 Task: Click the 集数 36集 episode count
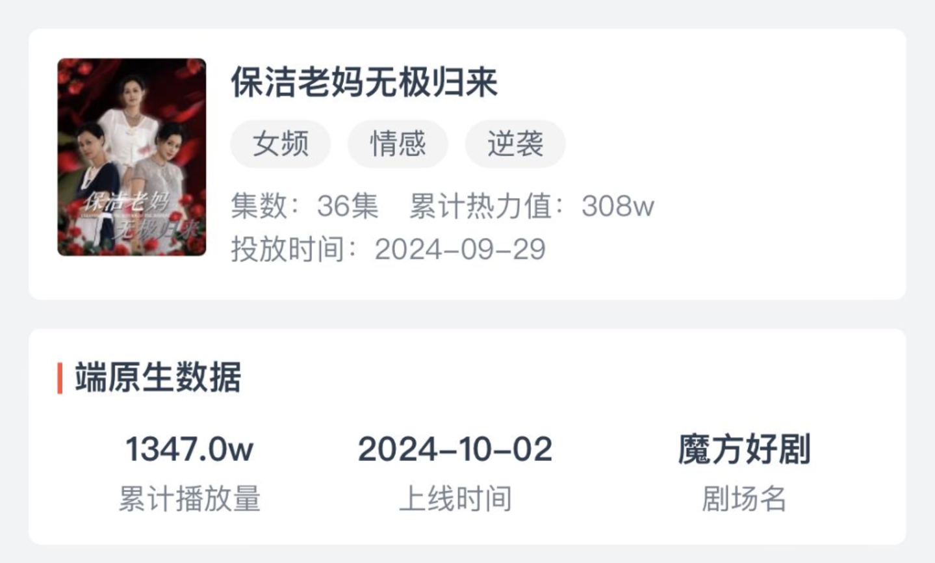(305, 206)
